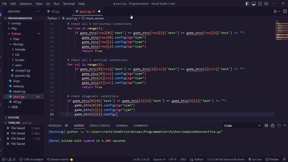This screenshot has width=288, height=162.
Task: Click tabnine starter status item
Action: pyautogui.click(x=60, y=159)
